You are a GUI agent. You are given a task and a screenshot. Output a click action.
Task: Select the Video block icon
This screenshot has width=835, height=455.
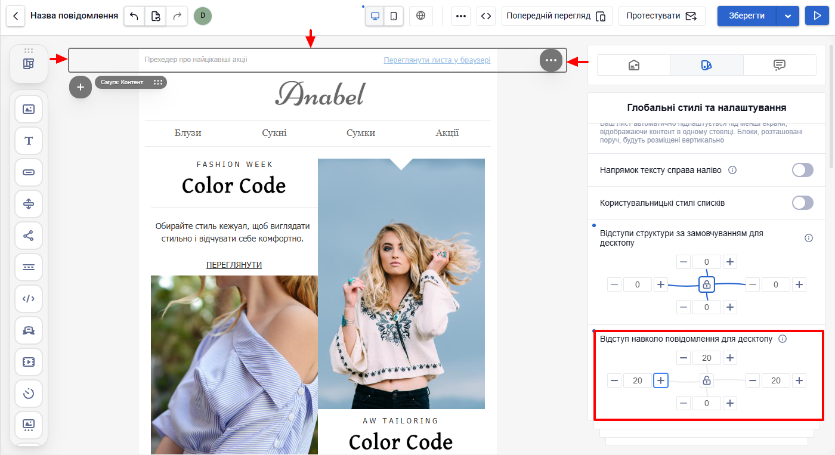pos(29,362)
